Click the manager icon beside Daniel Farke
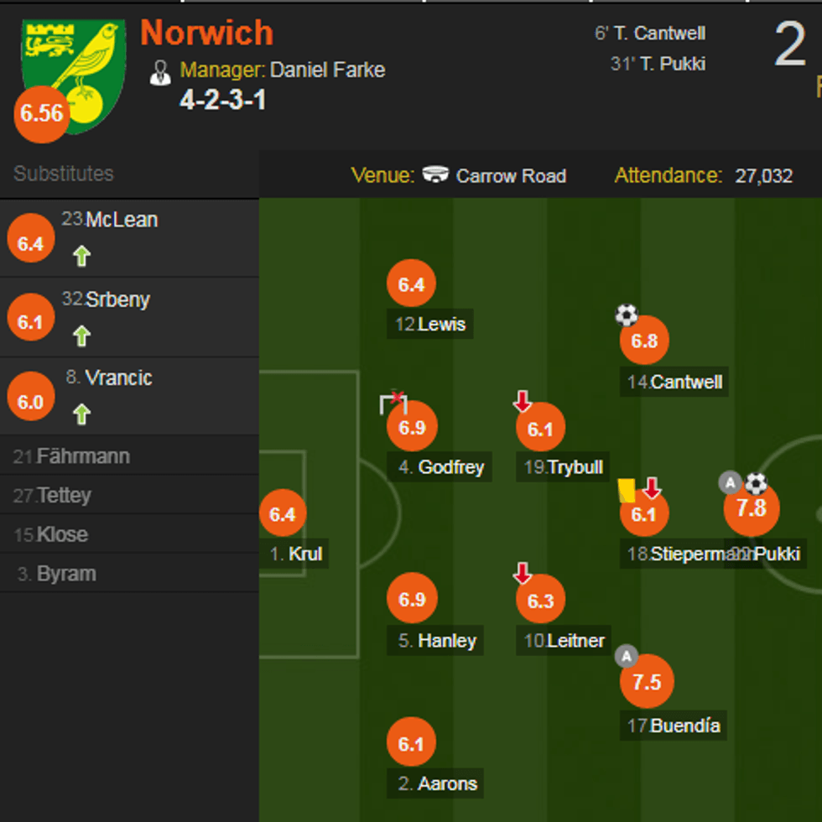The image size is (822, 822). pos(159,72)
